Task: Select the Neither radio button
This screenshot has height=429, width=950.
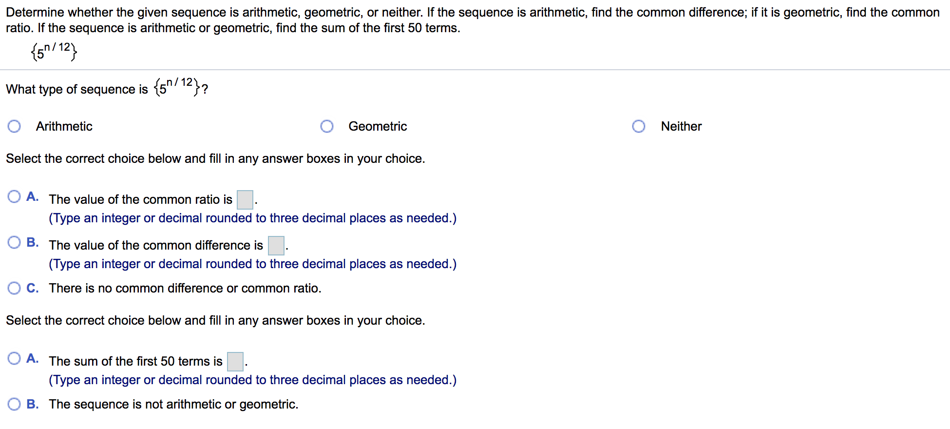Action: click(639, 126)
